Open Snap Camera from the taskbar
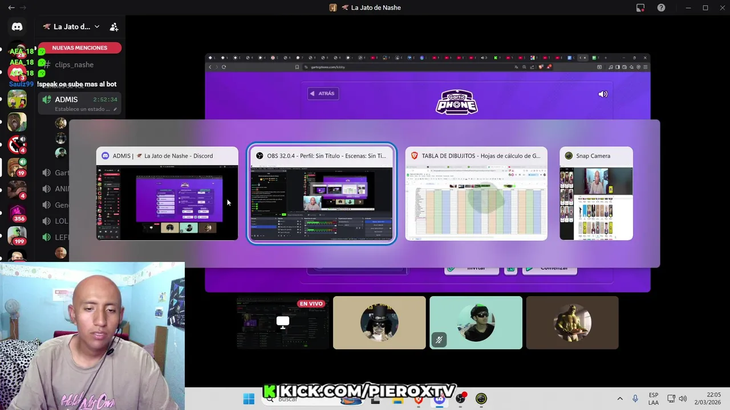This screenshot has height=410, width=730. 481,399
